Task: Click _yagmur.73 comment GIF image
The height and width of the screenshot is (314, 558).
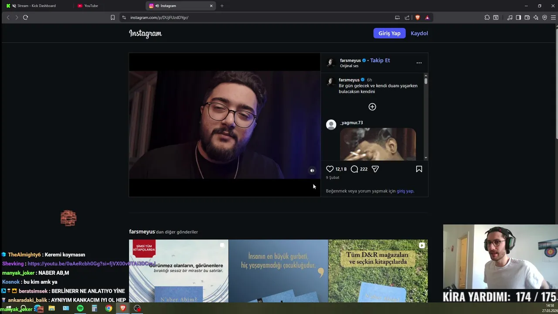Action: click(378, 144)
